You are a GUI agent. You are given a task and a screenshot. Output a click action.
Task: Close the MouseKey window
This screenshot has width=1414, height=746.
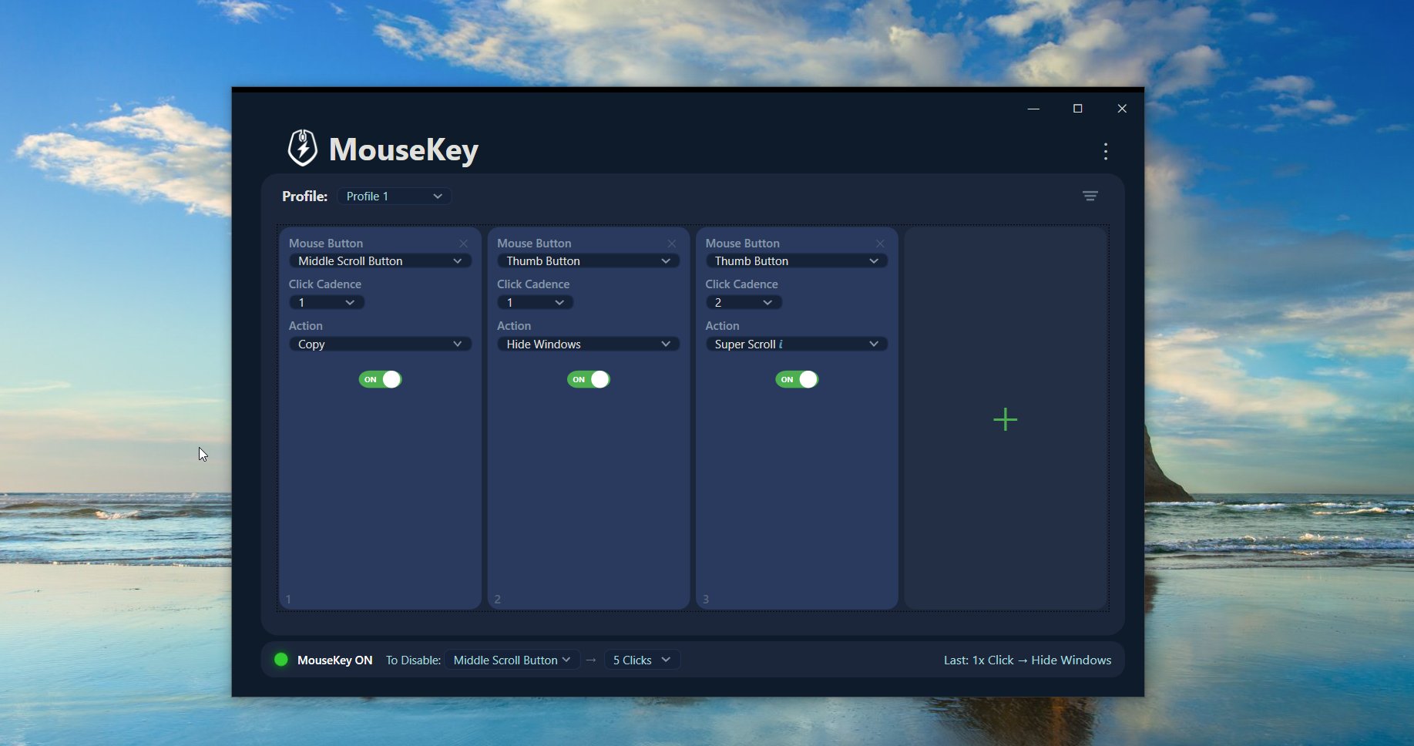pos(1122,109)
